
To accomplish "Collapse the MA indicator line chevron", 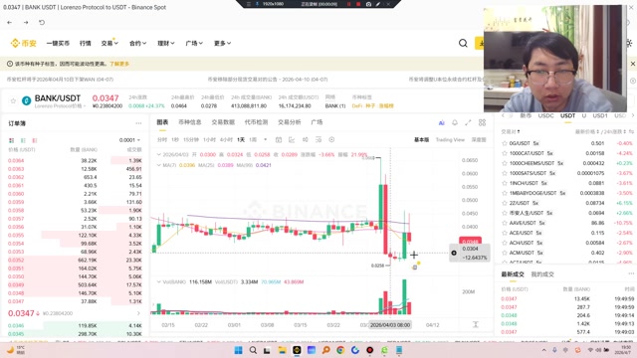I will (x=159, y=165).
